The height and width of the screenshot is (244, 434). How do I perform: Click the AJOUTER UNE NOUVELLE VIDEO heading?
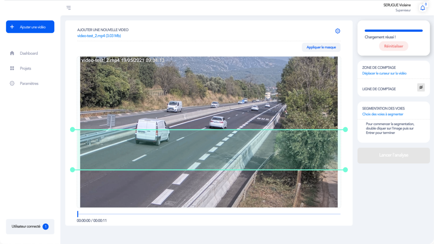tap(103, 30)
